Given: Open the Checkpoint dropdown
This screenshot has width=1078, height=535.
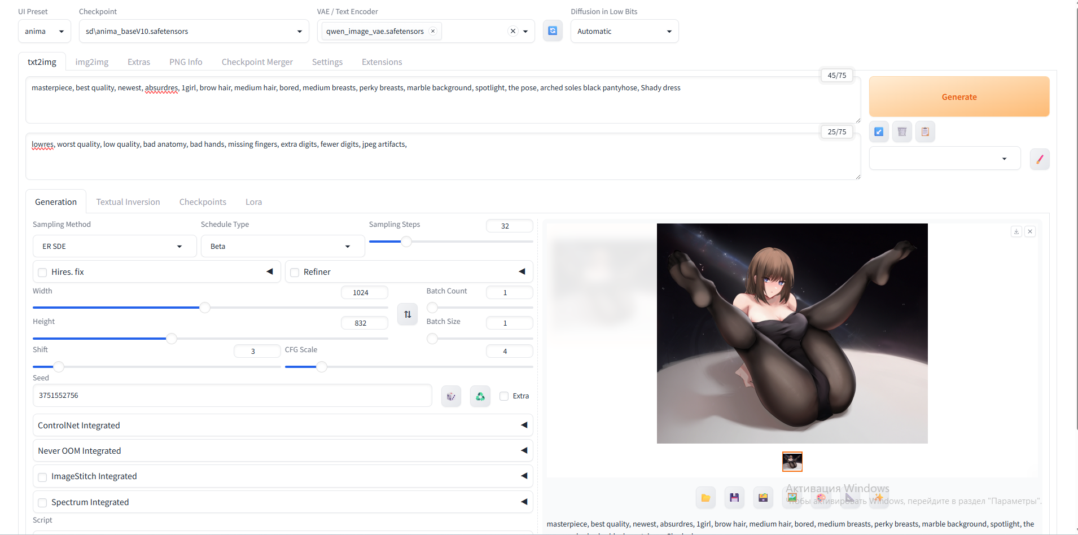Looking at the screenshot, I should [x=194, y=31].
